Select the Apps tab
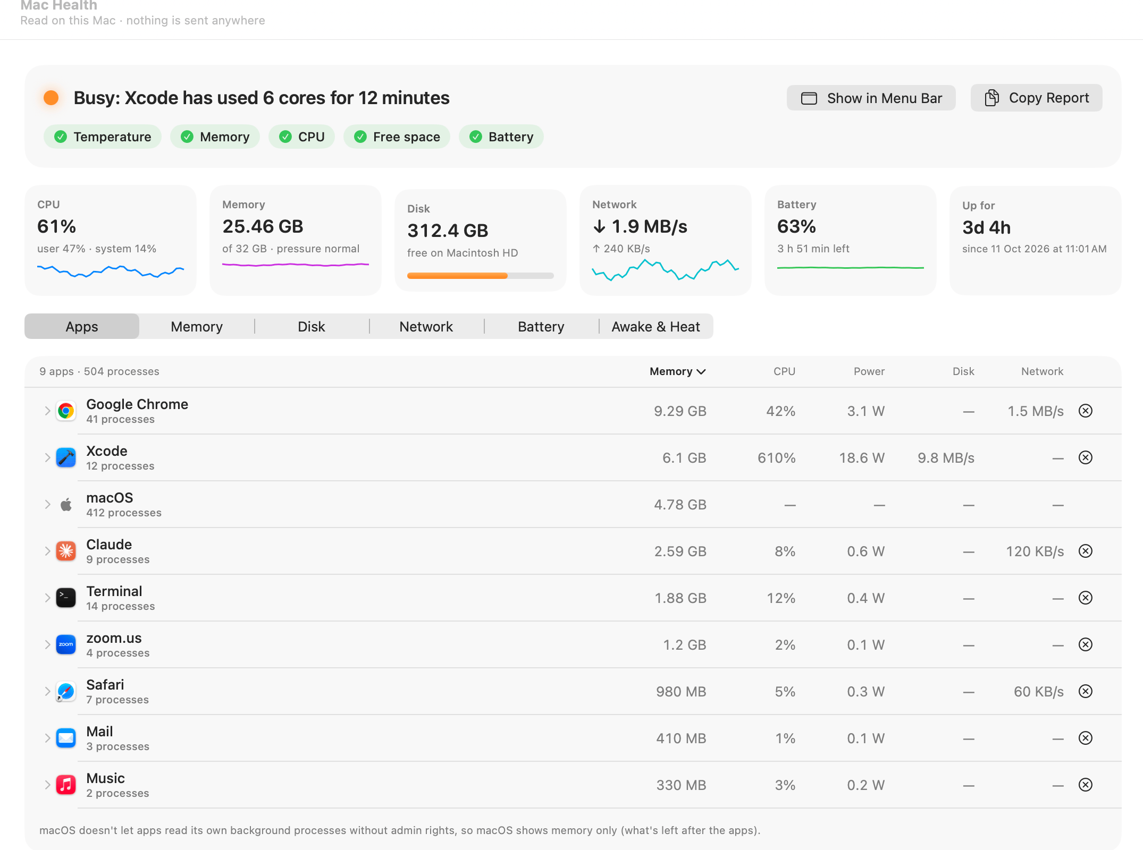Viewport: 1143px width, 850px height. coord(82,326)
